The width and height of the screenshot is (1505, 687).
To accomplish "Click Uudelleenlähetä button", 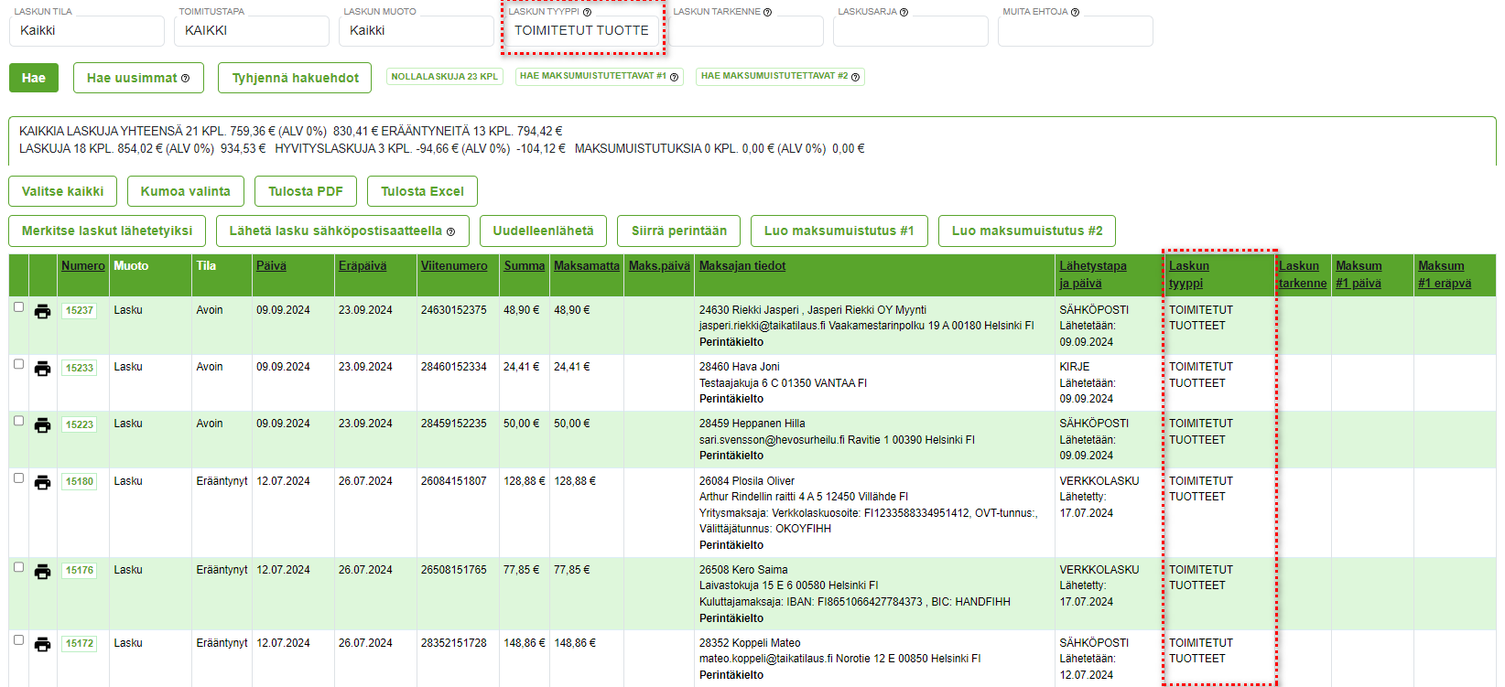I will [544, 231].
